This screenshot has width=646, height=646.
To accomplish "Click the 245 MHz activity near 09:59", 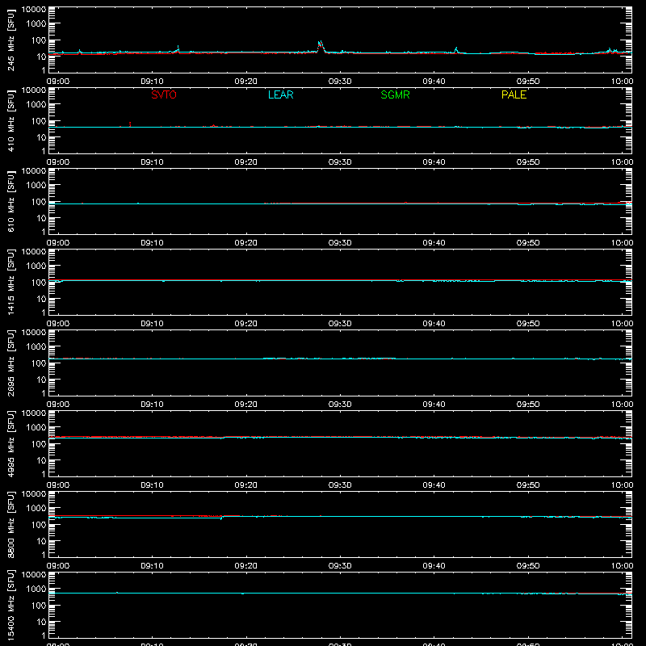I will point(612,51).
